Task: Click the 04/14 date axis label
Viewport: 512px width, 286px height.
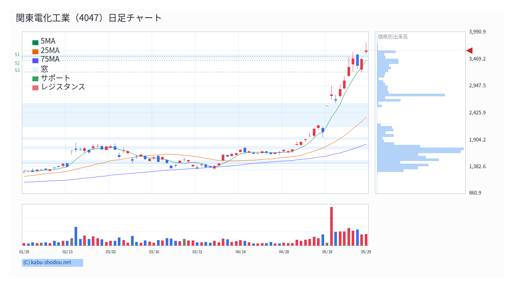Action: pyautogui.click(x=241, y=252)
